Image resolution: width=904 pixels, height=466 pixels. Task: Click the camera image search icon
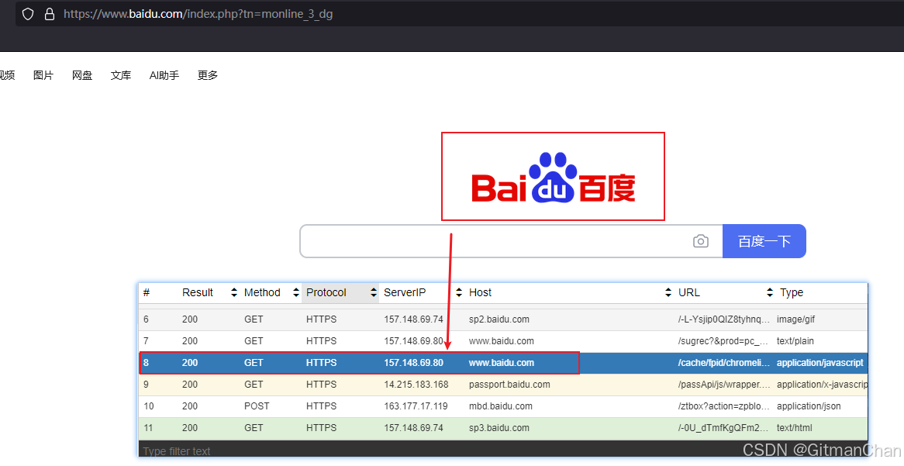pyautogui.click(x=701, y=241)
